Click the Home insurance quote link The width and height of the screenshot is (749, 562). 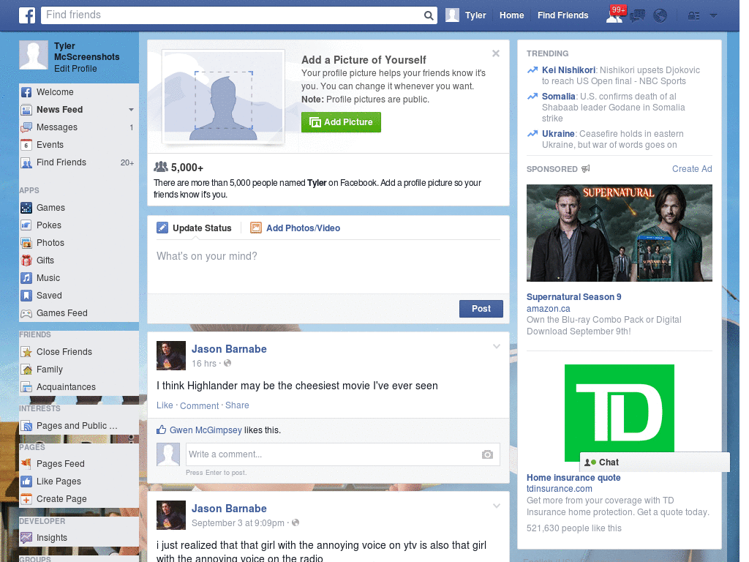tap(573, 477)
